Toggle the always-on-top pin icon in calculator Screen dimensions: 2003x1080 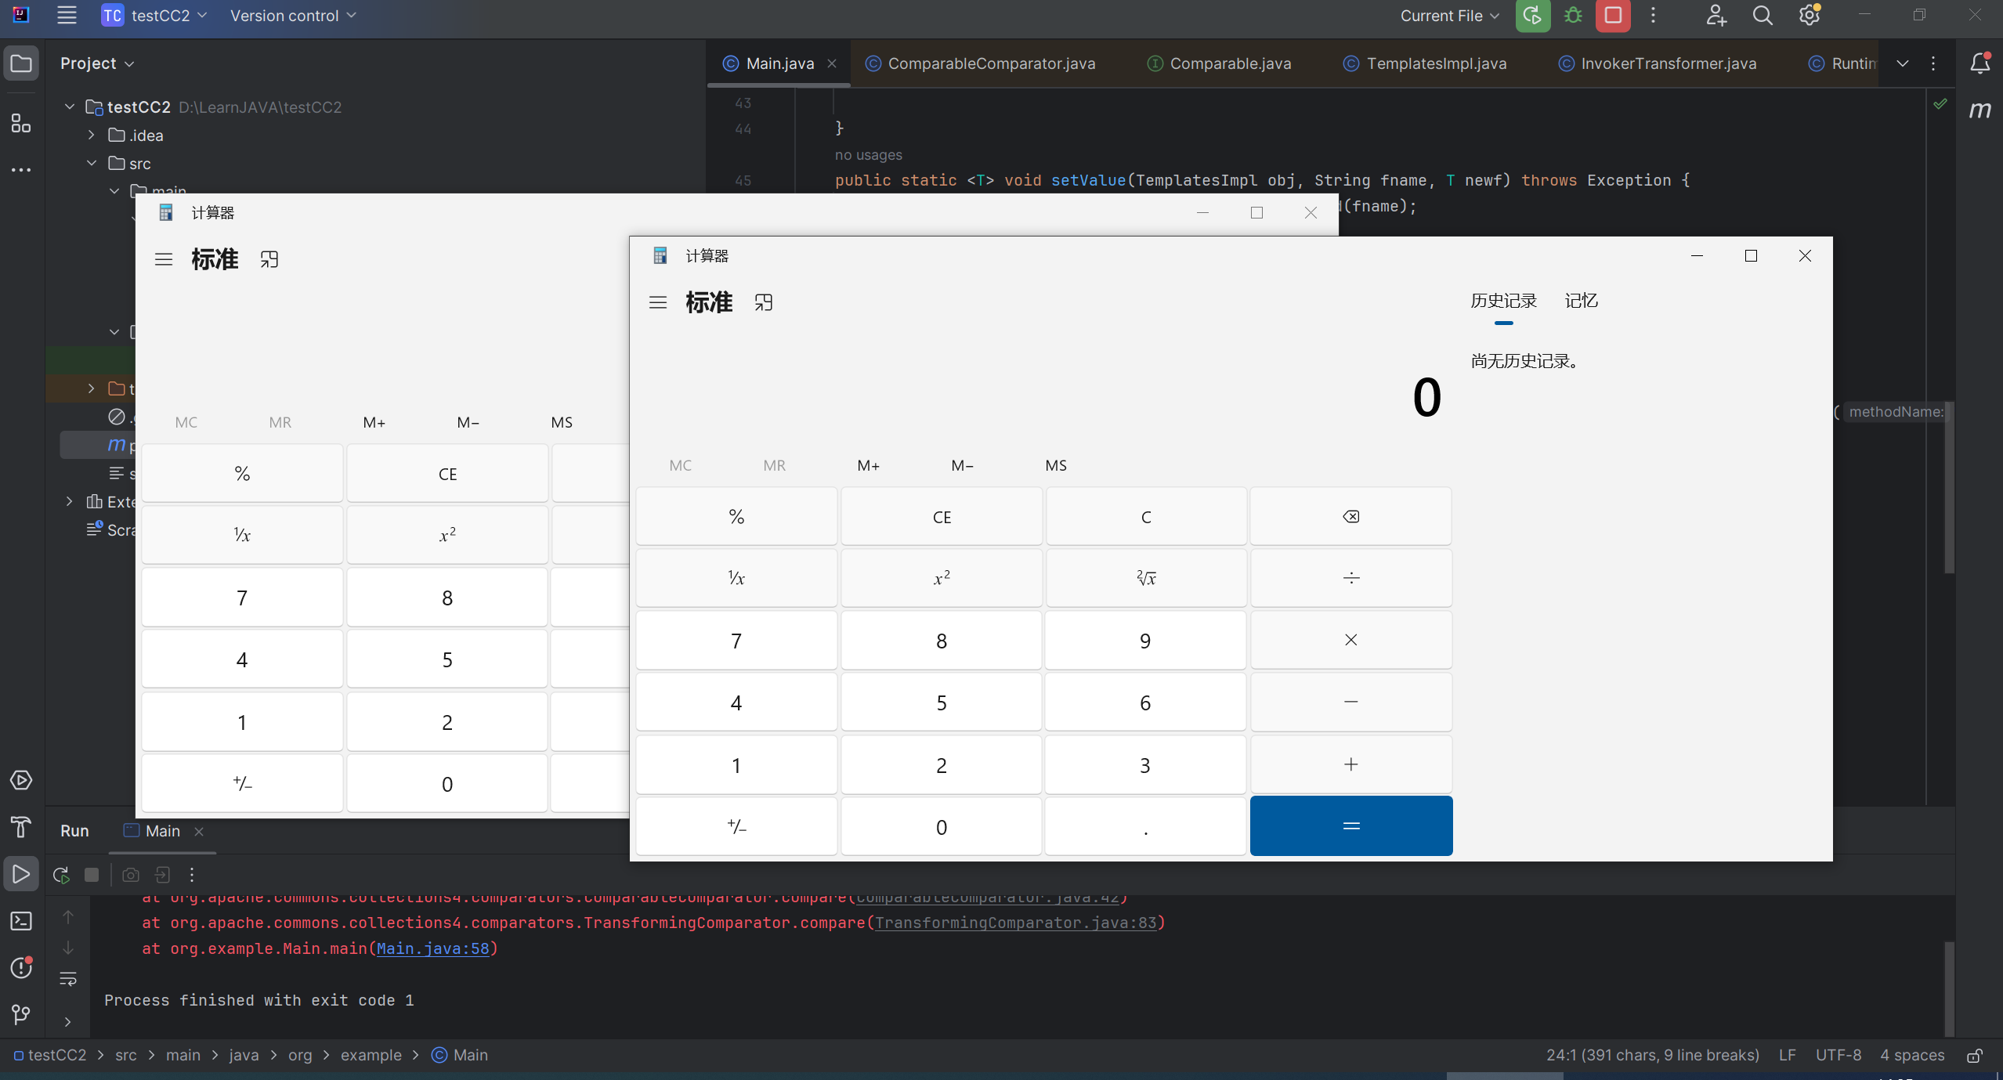tap(764, 302)
